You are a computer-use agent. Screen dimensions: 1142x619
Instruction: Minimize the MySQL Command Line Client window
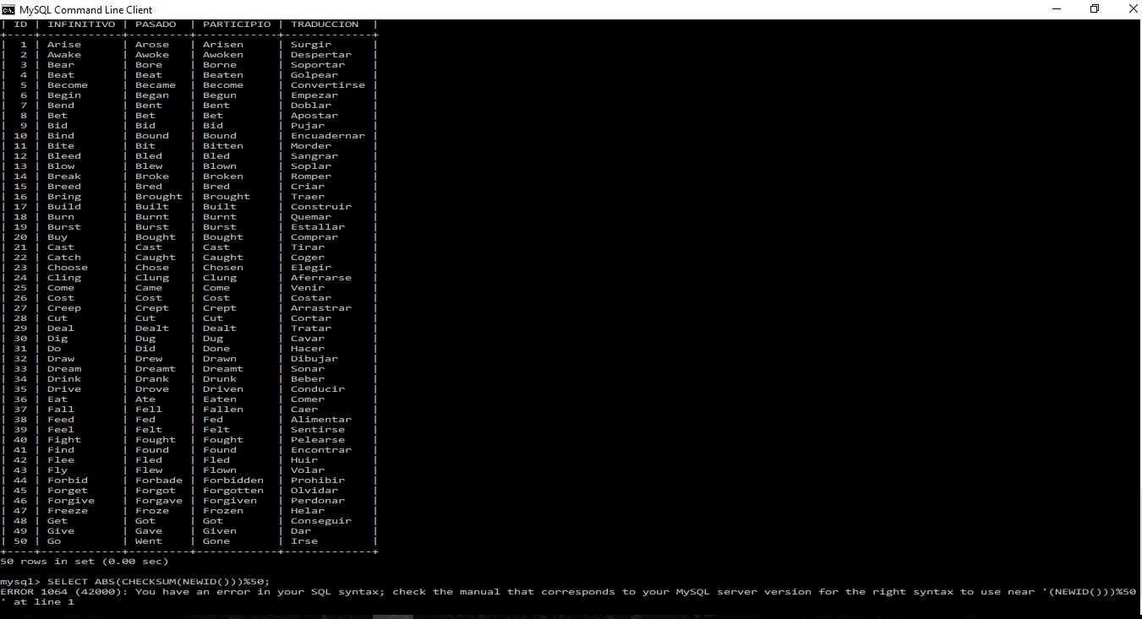[x=1057, y=9]
